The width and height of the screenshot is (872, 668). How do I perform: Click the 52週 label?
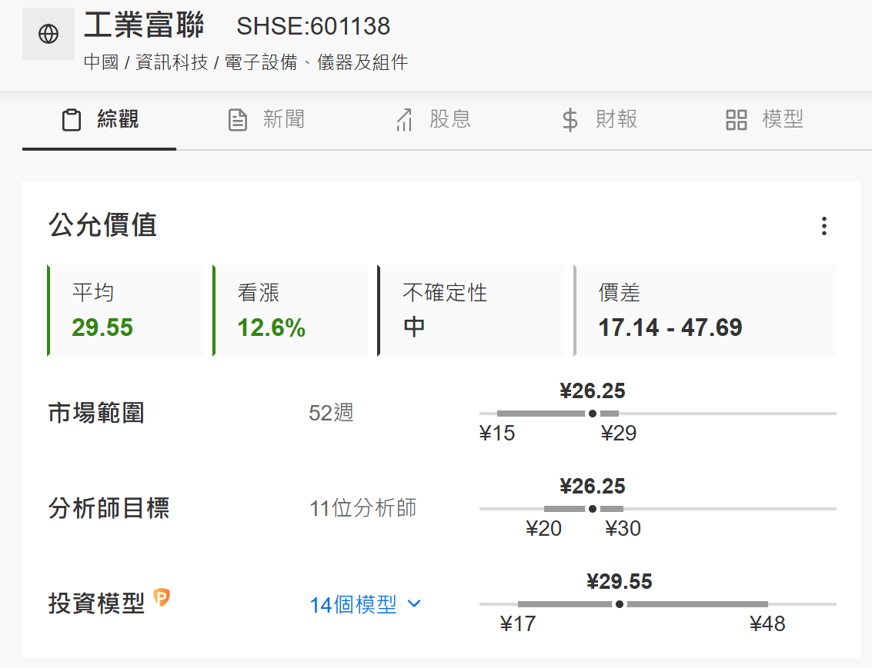click(x=331, y=413)
